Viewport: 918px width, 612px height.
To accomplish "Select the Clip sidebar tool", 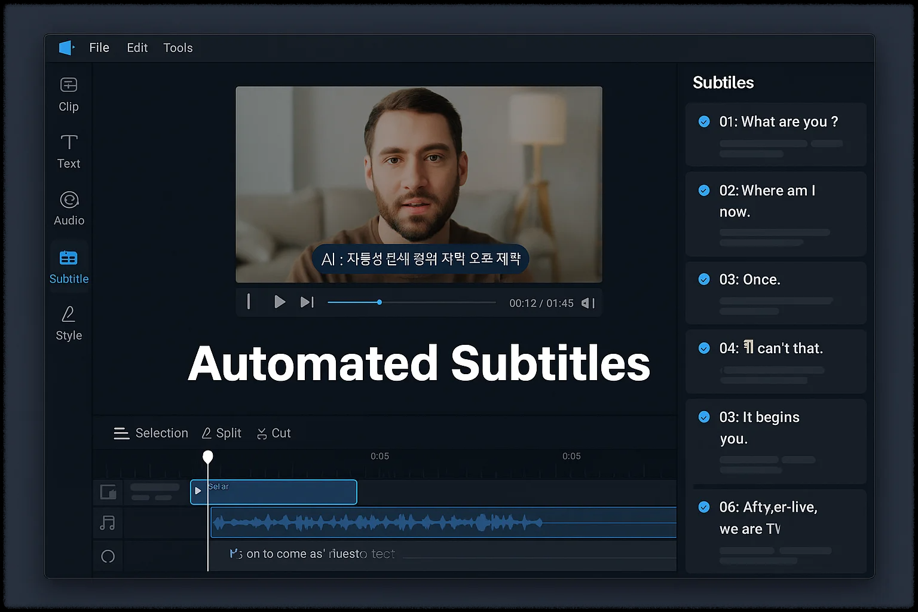I will [x=69, y=95].
